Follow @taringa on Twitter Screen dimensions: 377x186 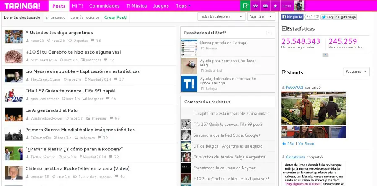(x=338, y=17)
